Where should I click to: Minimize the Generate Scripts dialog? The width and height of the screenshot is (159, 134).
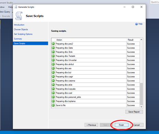tap(124, 7)
